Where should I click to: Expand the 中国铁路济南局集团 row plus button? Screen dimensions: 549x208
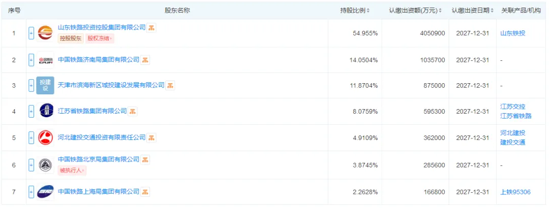[x=31, y=60]
